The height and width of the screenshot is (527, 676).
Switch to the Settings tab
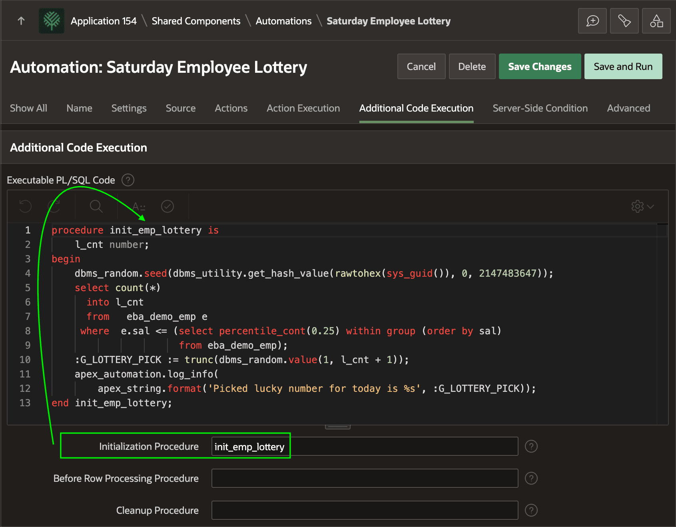tap(129, 108)
